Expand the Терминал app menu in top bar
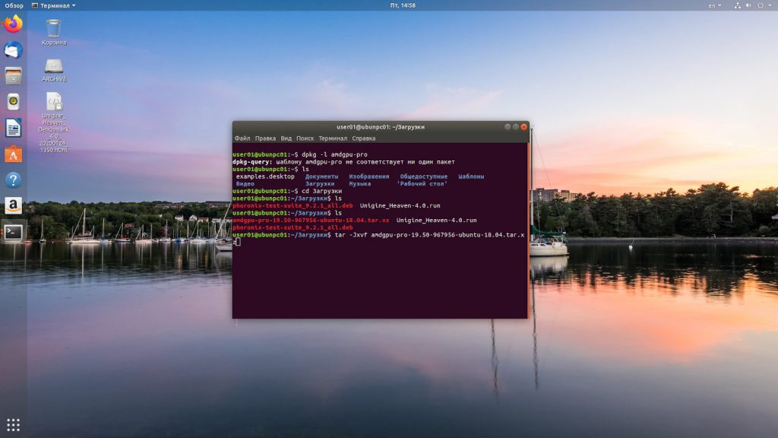Viewport: 778px width, 438px height. click(x=54, y=5)
